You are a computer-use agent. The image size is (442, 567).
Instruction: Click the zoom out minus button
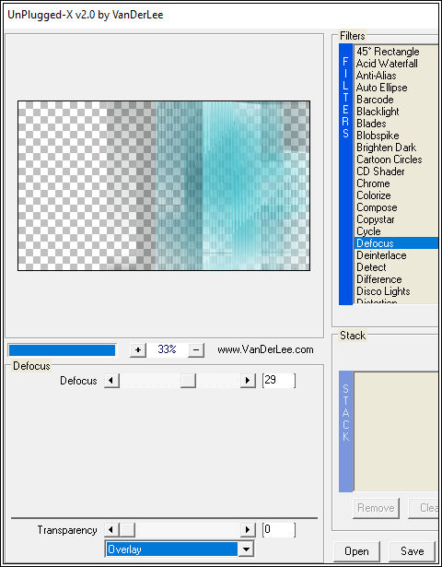[196, 350]
